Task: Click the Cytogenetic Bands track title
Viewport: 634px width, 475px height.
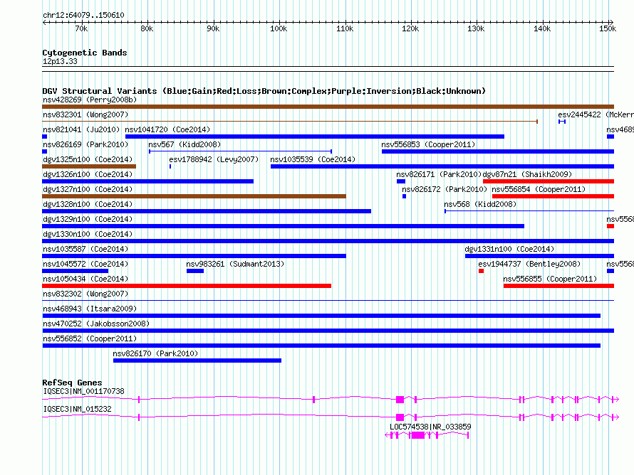Action: [85, 53]
